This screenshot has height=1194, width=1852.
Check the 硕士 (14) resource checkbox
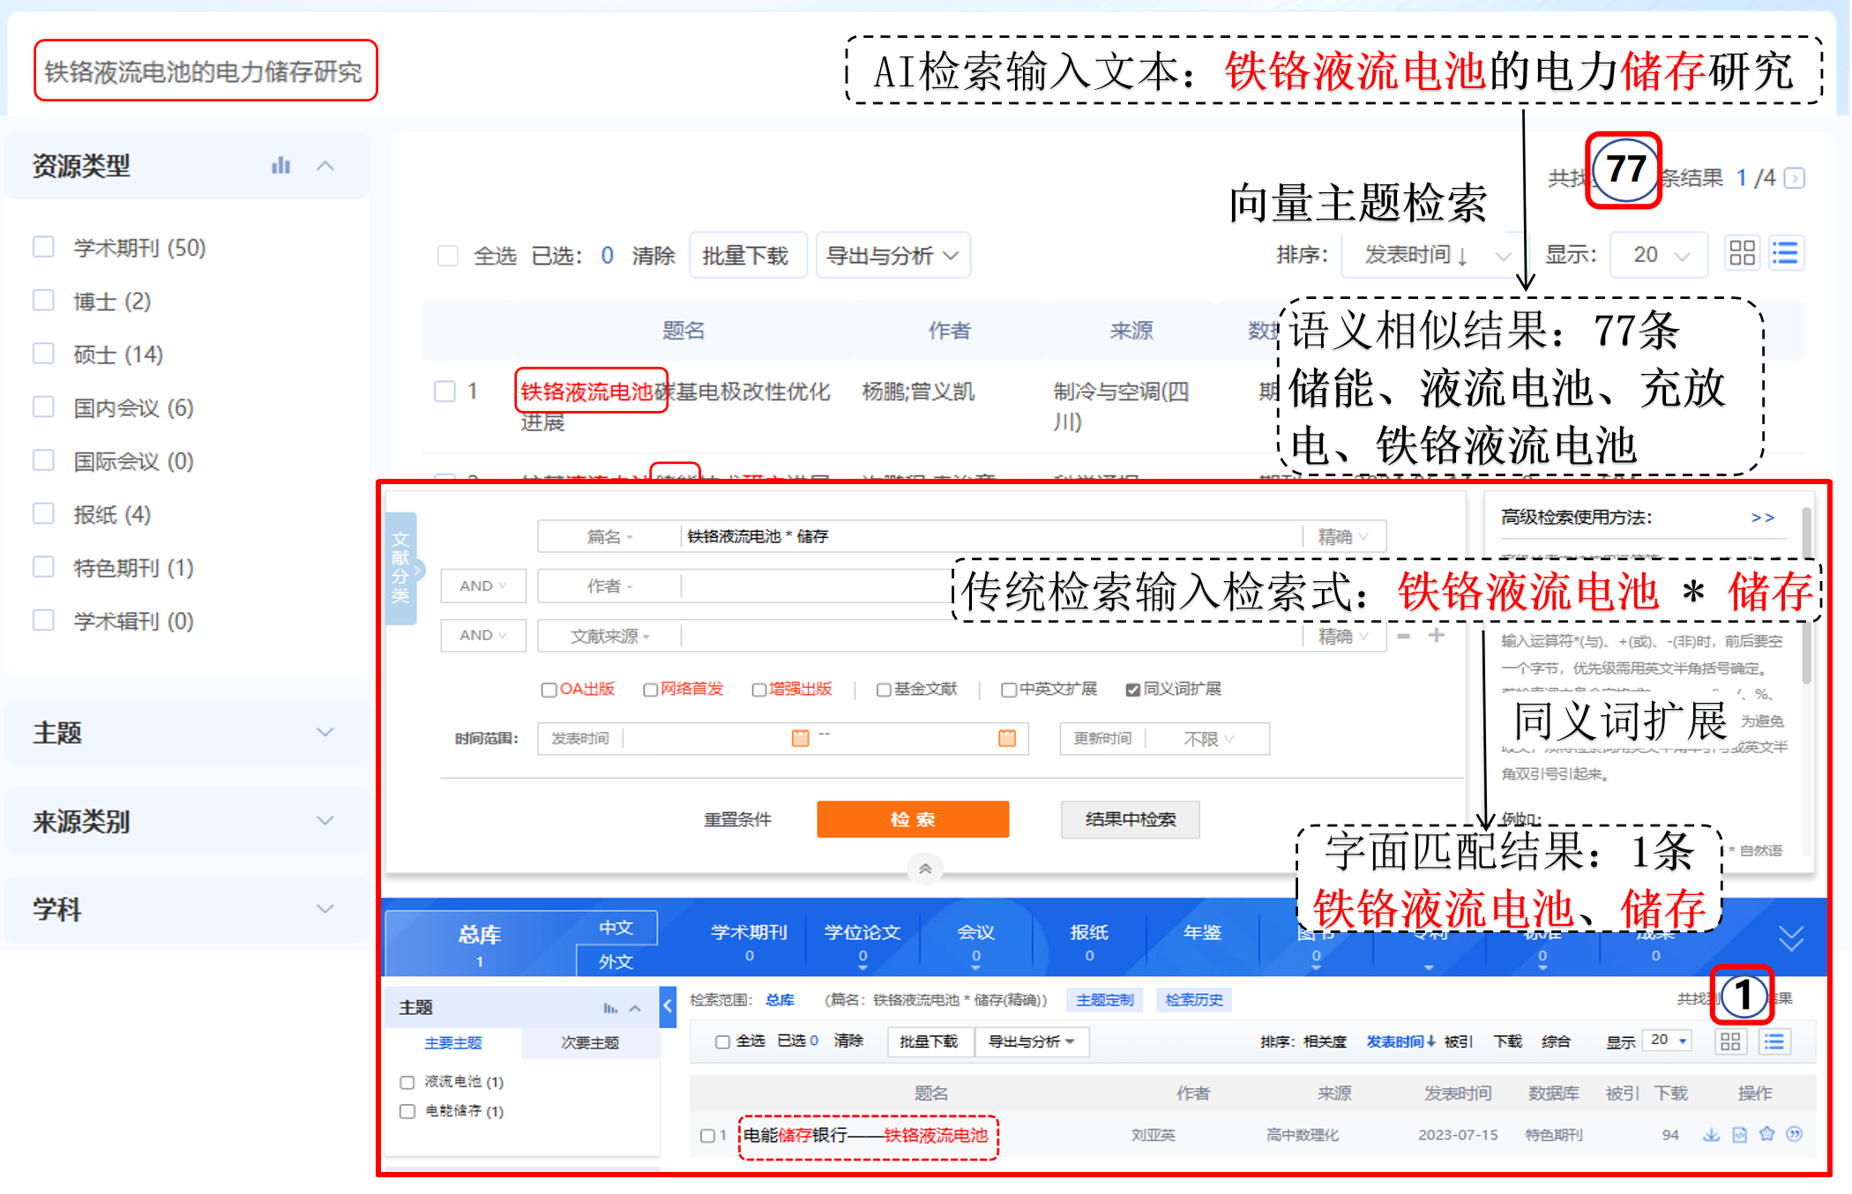point(43,354)
